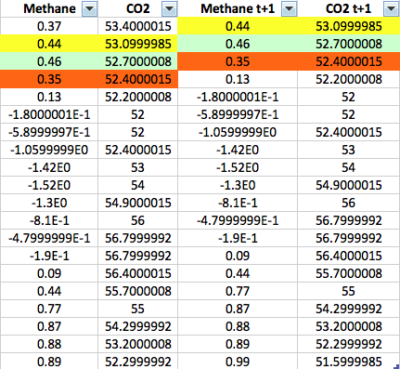Open the Methane column filter dropdown
The height and width of the screenshot is (369, 400).
90,9
